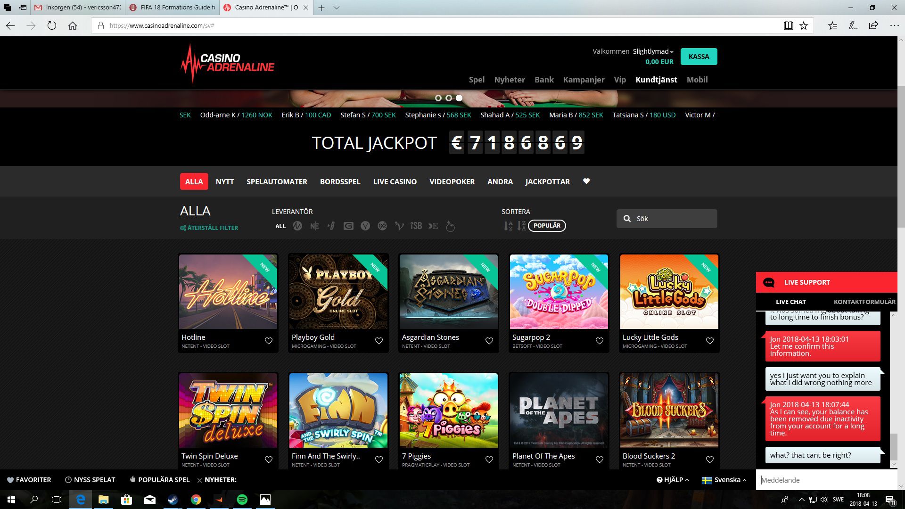
Task: Filter games by Yggdrasil provider icon
Action: 365,226
